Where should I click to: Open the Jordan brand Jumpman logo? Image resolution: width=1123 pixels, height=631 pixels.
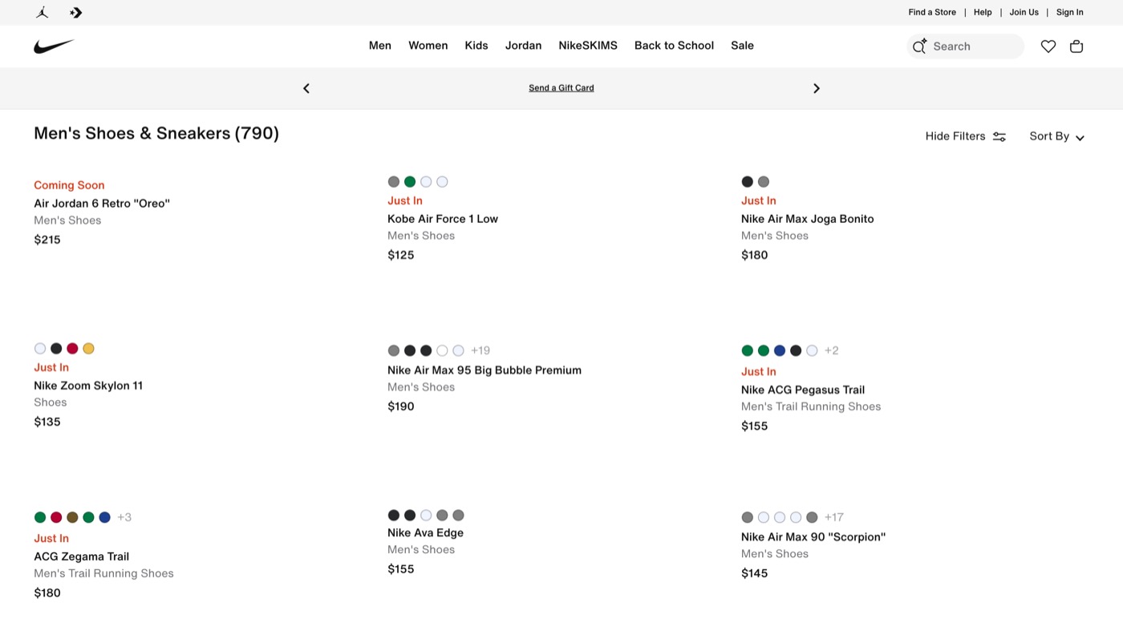pos(42,12)
